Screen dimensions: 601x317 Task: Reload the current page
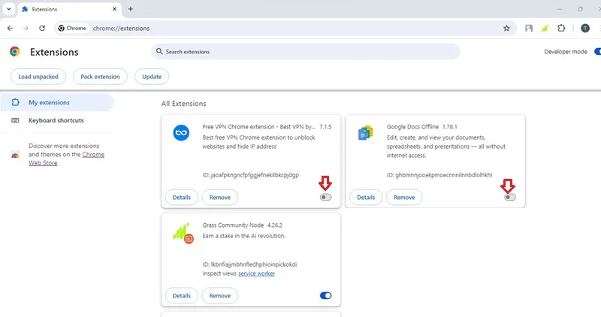pos(42,28)
